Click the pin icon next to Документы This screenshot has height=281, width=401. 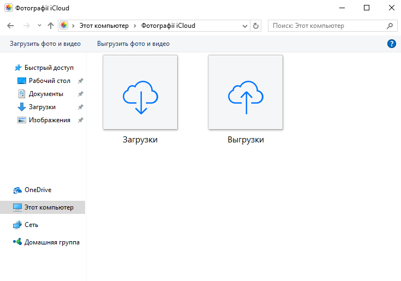click(x=81, y=94)
